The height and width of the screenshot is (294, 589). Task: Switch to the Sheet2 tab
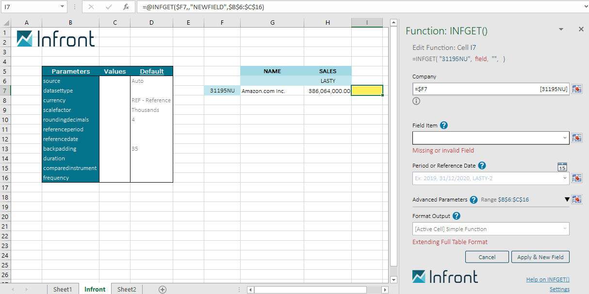(x=127, y=289)
